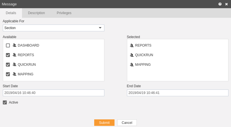
Task: Uncheck the QUICKRUN checkbox
Action: click(8, 65)
